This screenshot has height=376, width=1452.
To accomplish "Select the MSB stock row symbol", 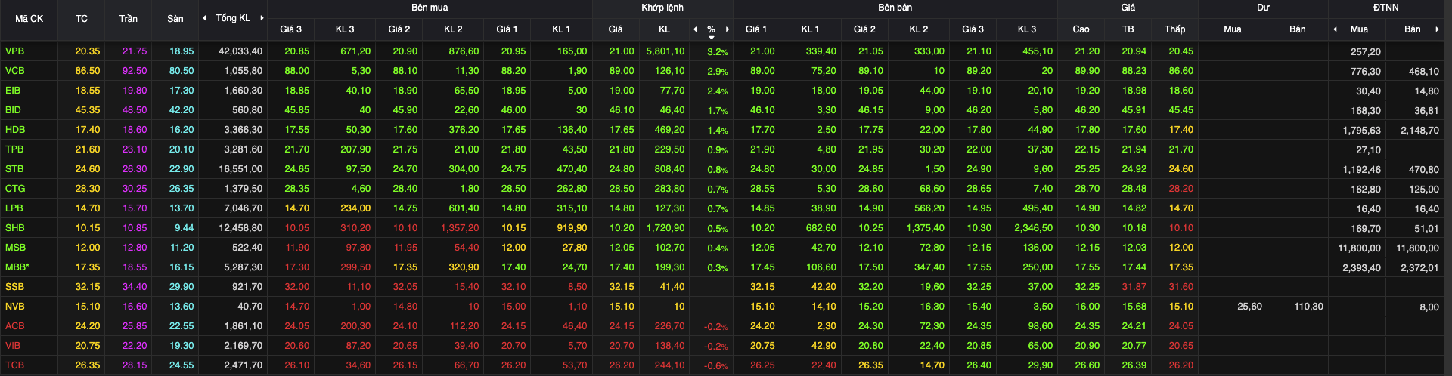I will pos(15,248).
